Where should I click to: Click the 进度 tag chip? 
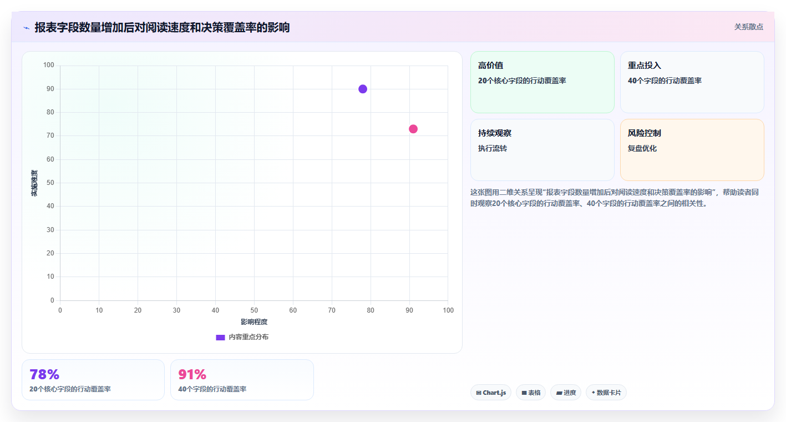click(566, 393)
